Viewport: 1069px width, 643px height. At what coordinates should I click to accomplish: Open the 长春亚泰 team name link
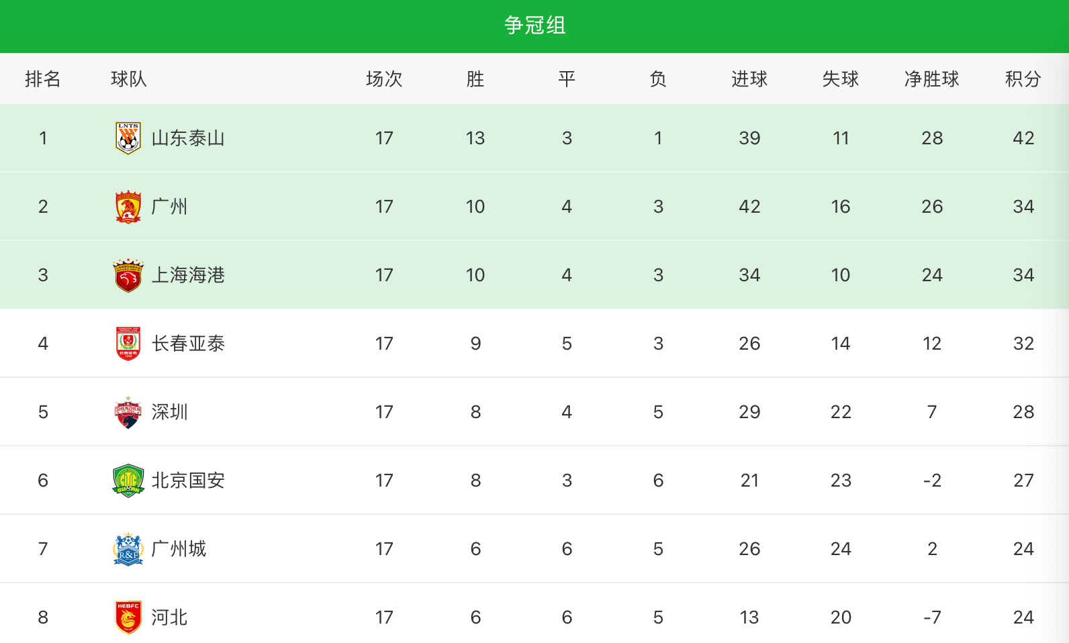(x=188, y=344)
